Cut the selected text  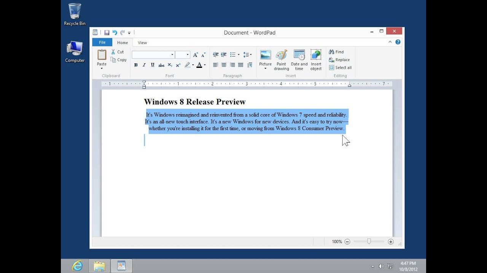point(117,52)
